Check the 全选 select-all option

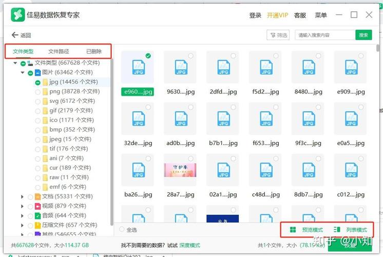tap(122, 229)
